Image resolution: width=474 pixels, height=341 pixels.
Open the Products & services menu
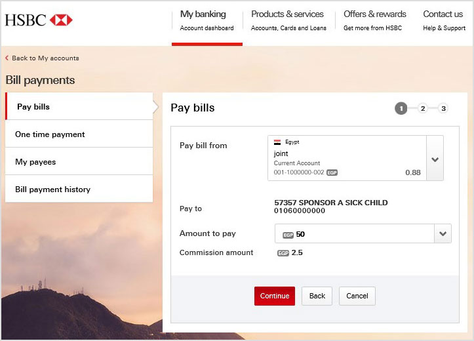click(287, 20)
